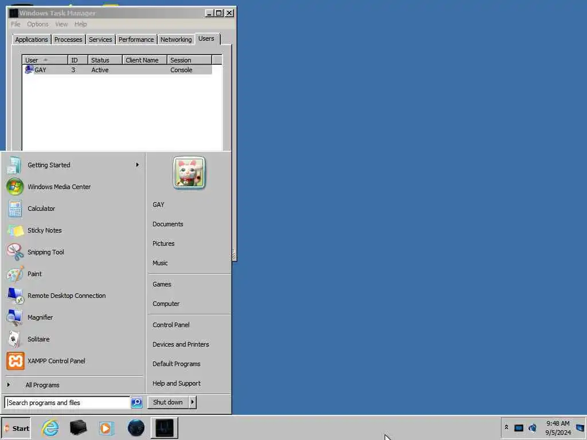
Task: Open Internet Explorer from the taskbar
Action: pos(50,428)
